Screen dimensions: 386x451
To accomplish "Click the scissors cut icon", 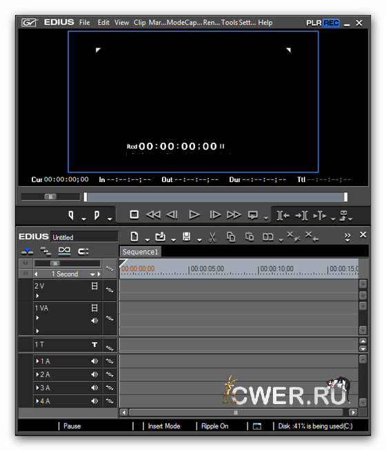I will [x=212, y=237].
